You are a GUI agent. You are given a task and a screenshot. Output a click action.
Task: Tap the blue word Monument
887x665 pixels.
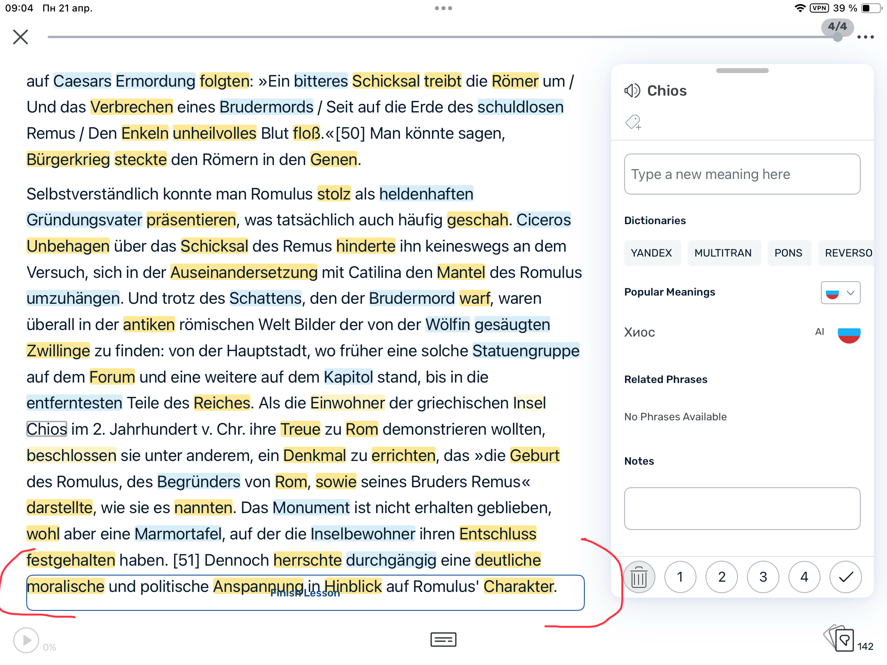pos(311,508)
